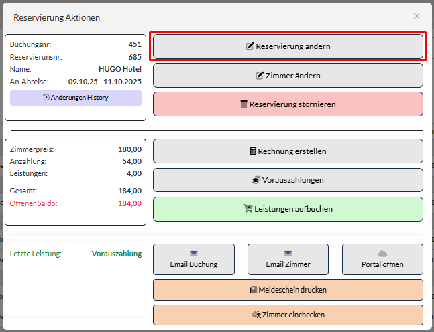This screenshot has width=434, height=332.
Task: Click the red Offener Saldo amount
Action: (129, 203)
